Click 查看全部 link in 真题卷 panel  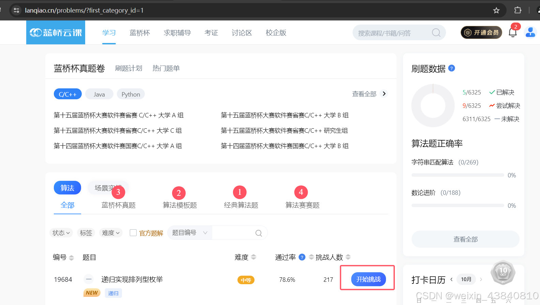364,94
